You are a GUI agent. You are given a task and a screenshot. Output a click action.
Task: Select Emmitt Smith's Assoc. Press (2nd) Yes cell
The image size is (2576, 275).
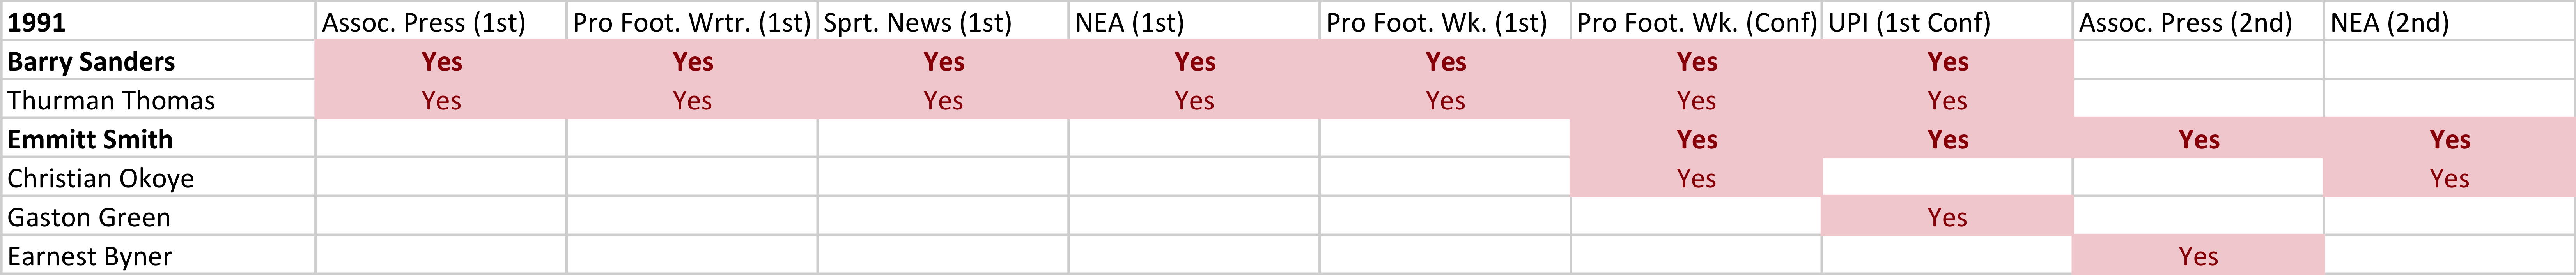[x=2198, y=139]
